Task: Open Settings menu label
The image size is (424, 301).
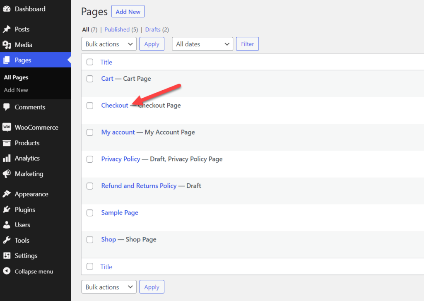Action: click(26, 255)
